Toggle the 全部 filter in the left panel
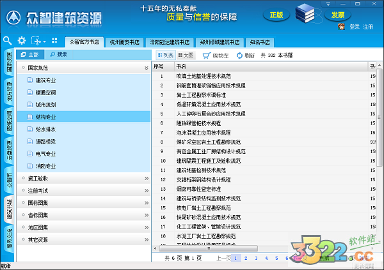 [x=29, y=55]
